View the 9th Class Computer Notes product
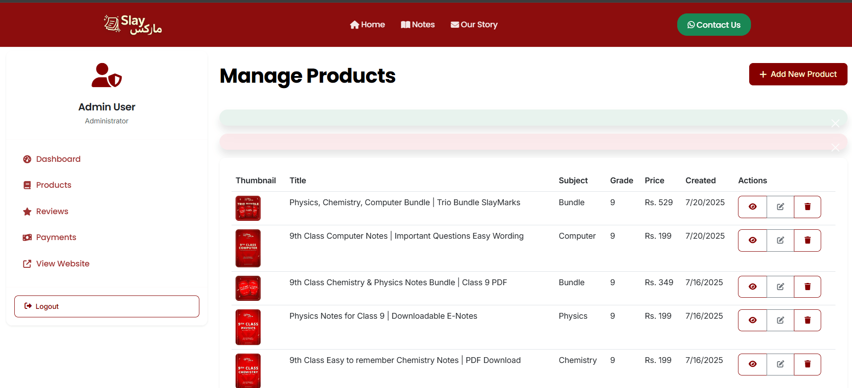 pos(752,240)
